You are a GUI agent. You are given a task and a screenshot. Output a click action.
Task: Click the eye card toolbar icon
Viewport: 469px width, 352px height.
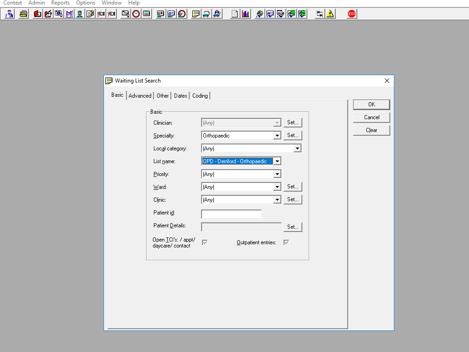coord(59,14)
